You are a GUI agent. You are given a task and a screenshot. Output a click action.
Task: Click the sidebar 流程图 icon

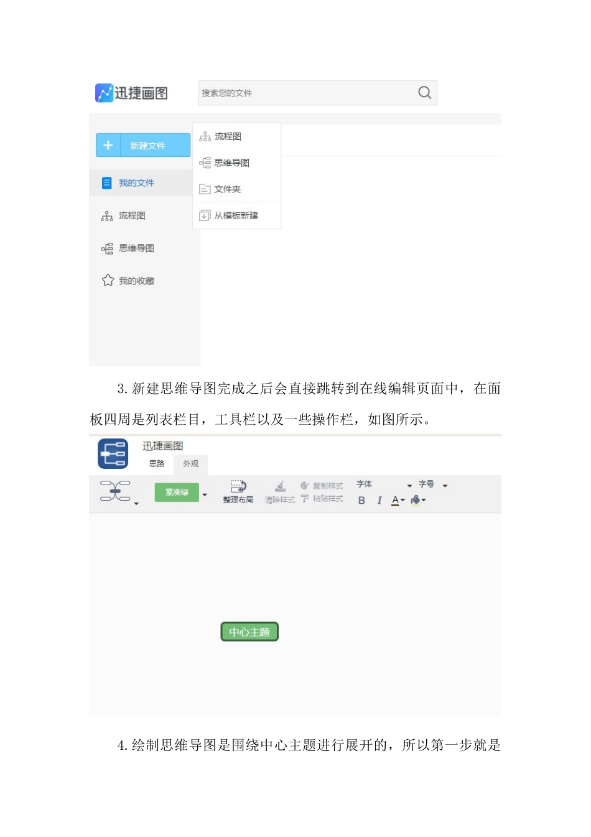pyautogui.click(x=107, y=216)
